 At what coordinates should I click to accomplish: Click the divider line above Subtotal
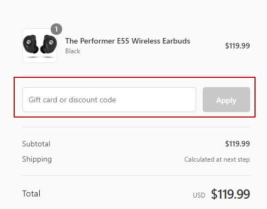136,127
